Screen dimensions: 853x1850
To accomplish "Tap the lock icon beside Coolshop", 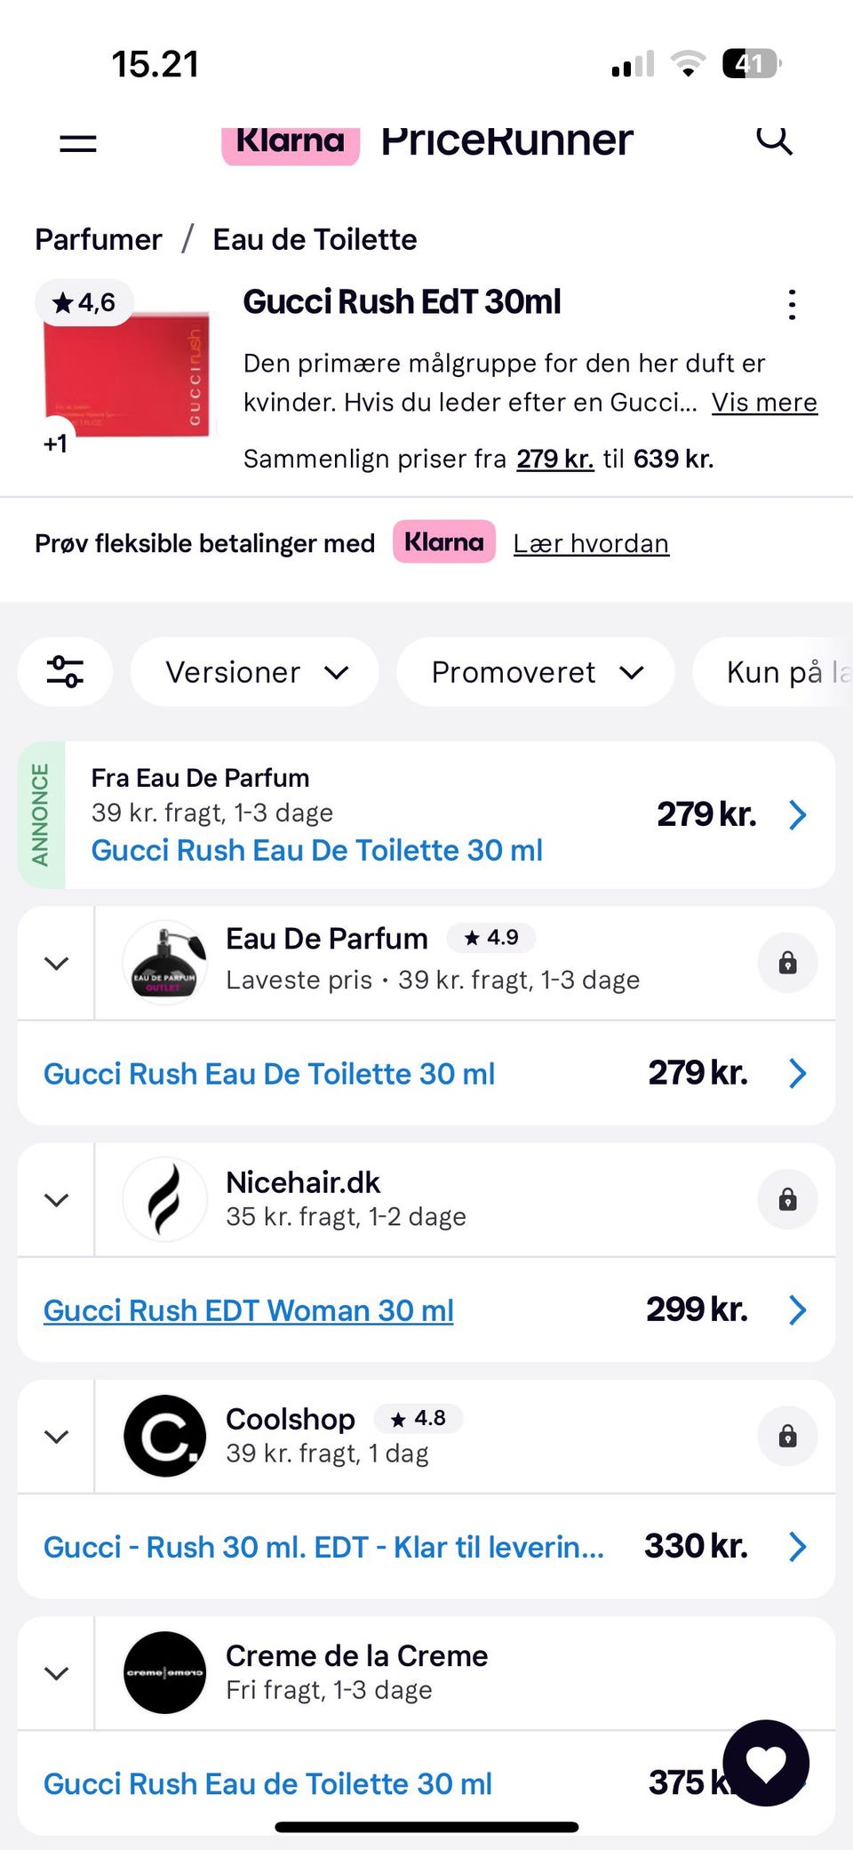I will (x=787, y=1437).
